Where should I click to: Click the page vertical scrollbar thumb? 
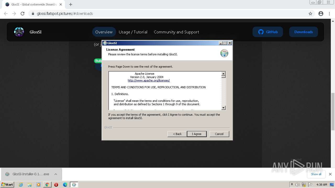click(333, 111)
